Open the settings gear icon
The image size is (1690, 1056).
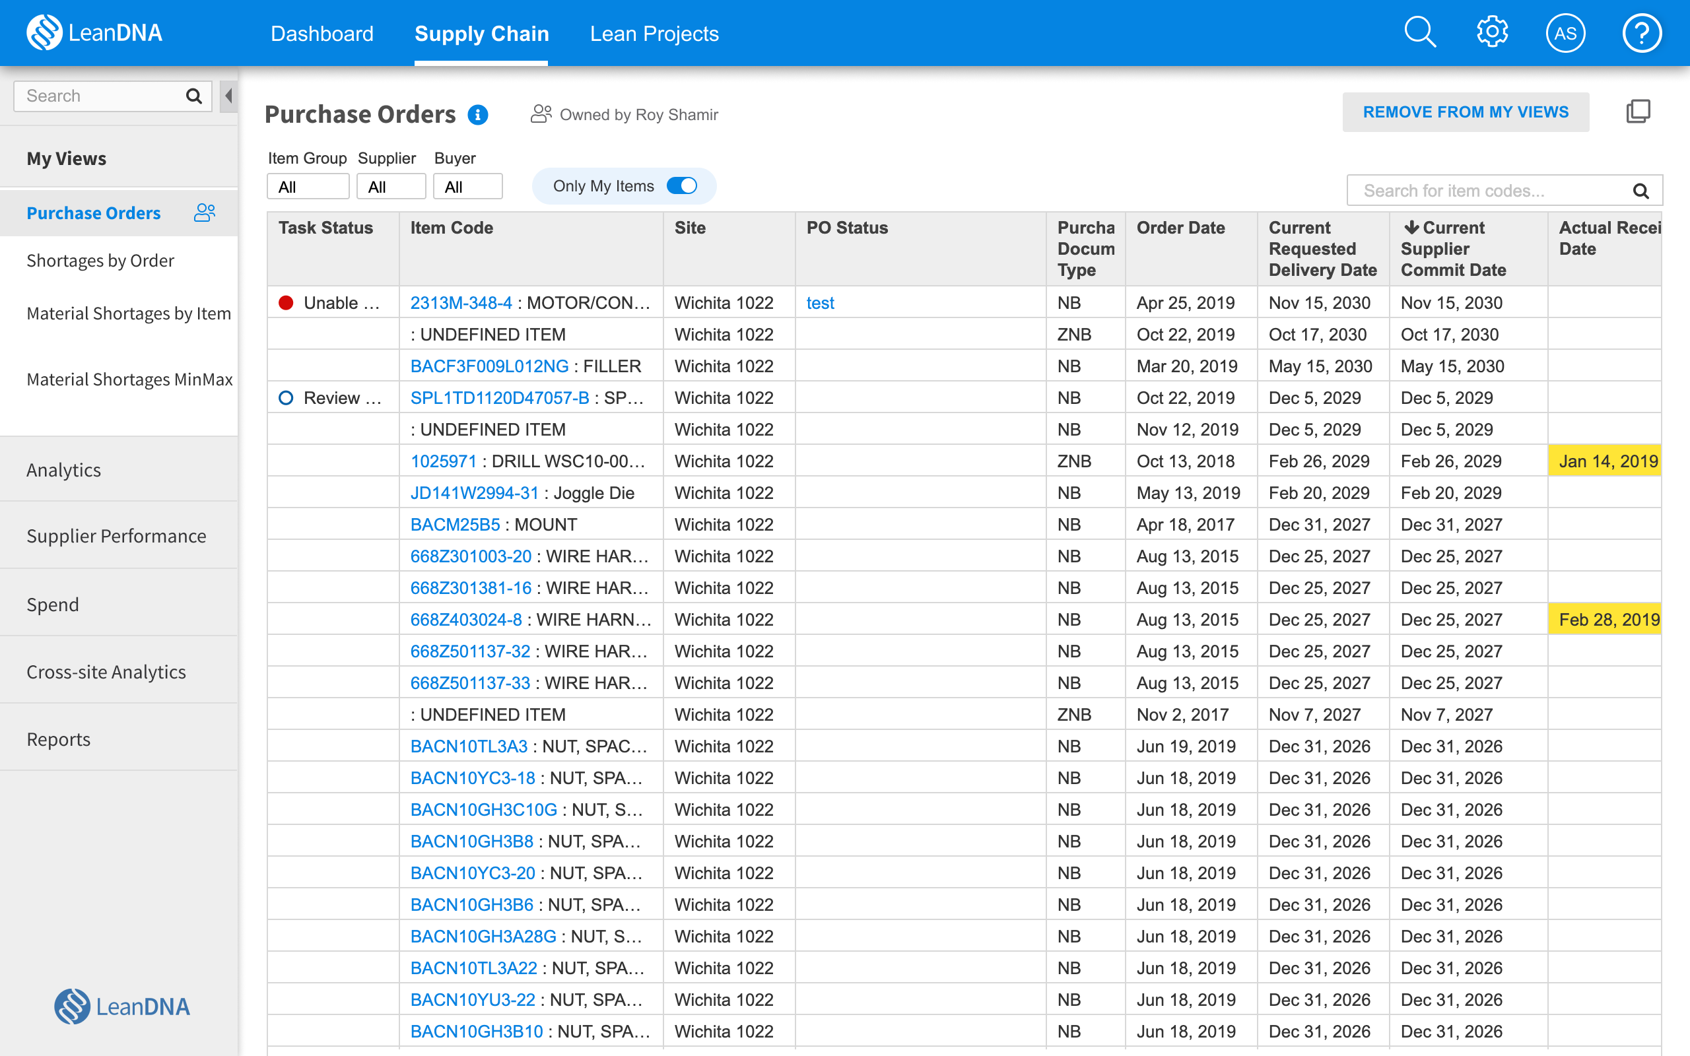tap(1493, 33)
